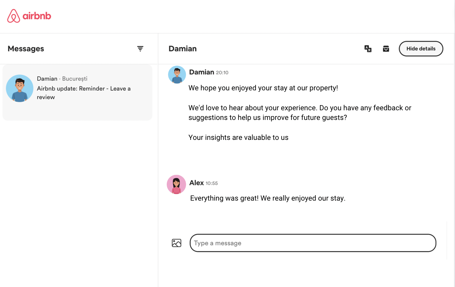
Task: Click Alex's reply "Everything was great!"
Action: point(268,198)
